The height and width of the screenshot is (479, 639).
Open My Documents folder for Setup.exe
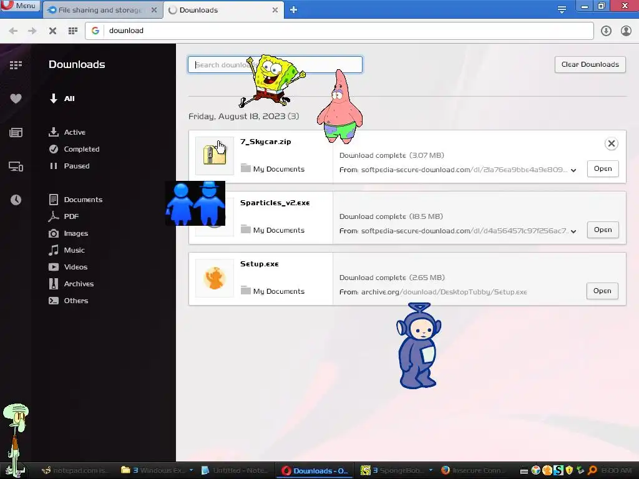(x=273, y=291)
